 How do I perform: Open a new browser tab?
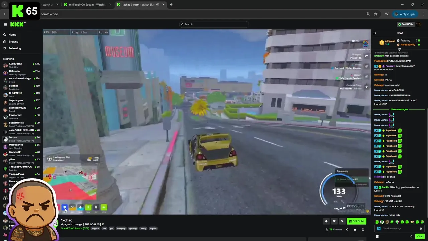tap(171, 5)
